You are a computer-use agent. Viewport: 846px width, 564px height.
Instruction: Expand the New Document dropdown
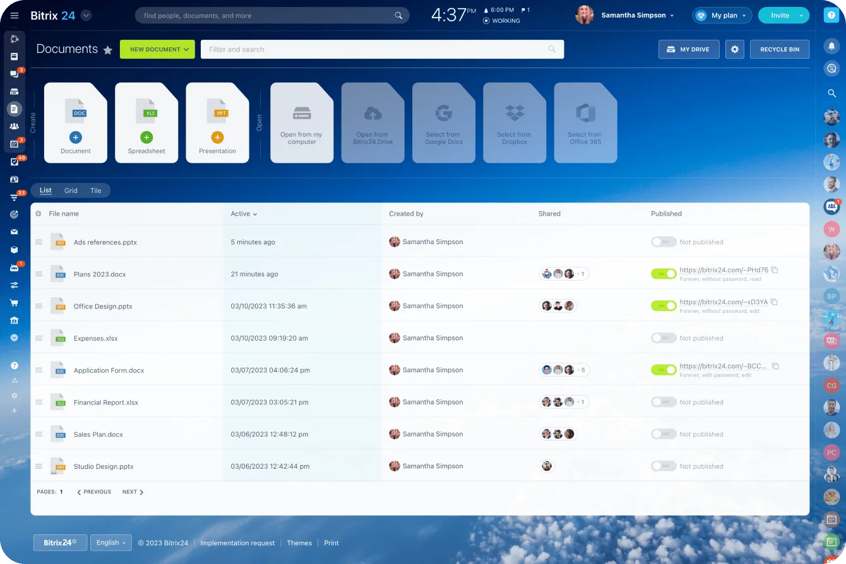click(186, 49)
